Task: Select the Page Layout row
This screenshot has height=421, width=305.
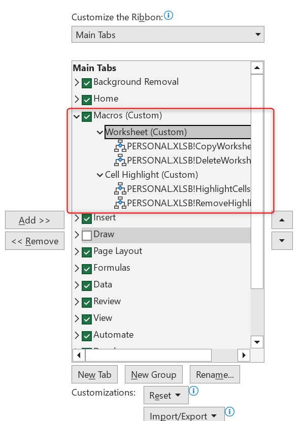Action: (118, 251)
